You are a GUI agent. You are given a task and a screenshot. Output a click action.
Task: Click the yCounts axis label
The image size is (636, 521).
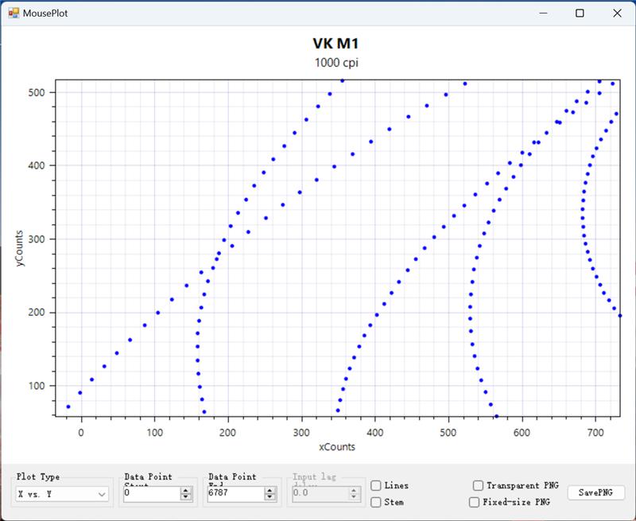click(20, 249)
